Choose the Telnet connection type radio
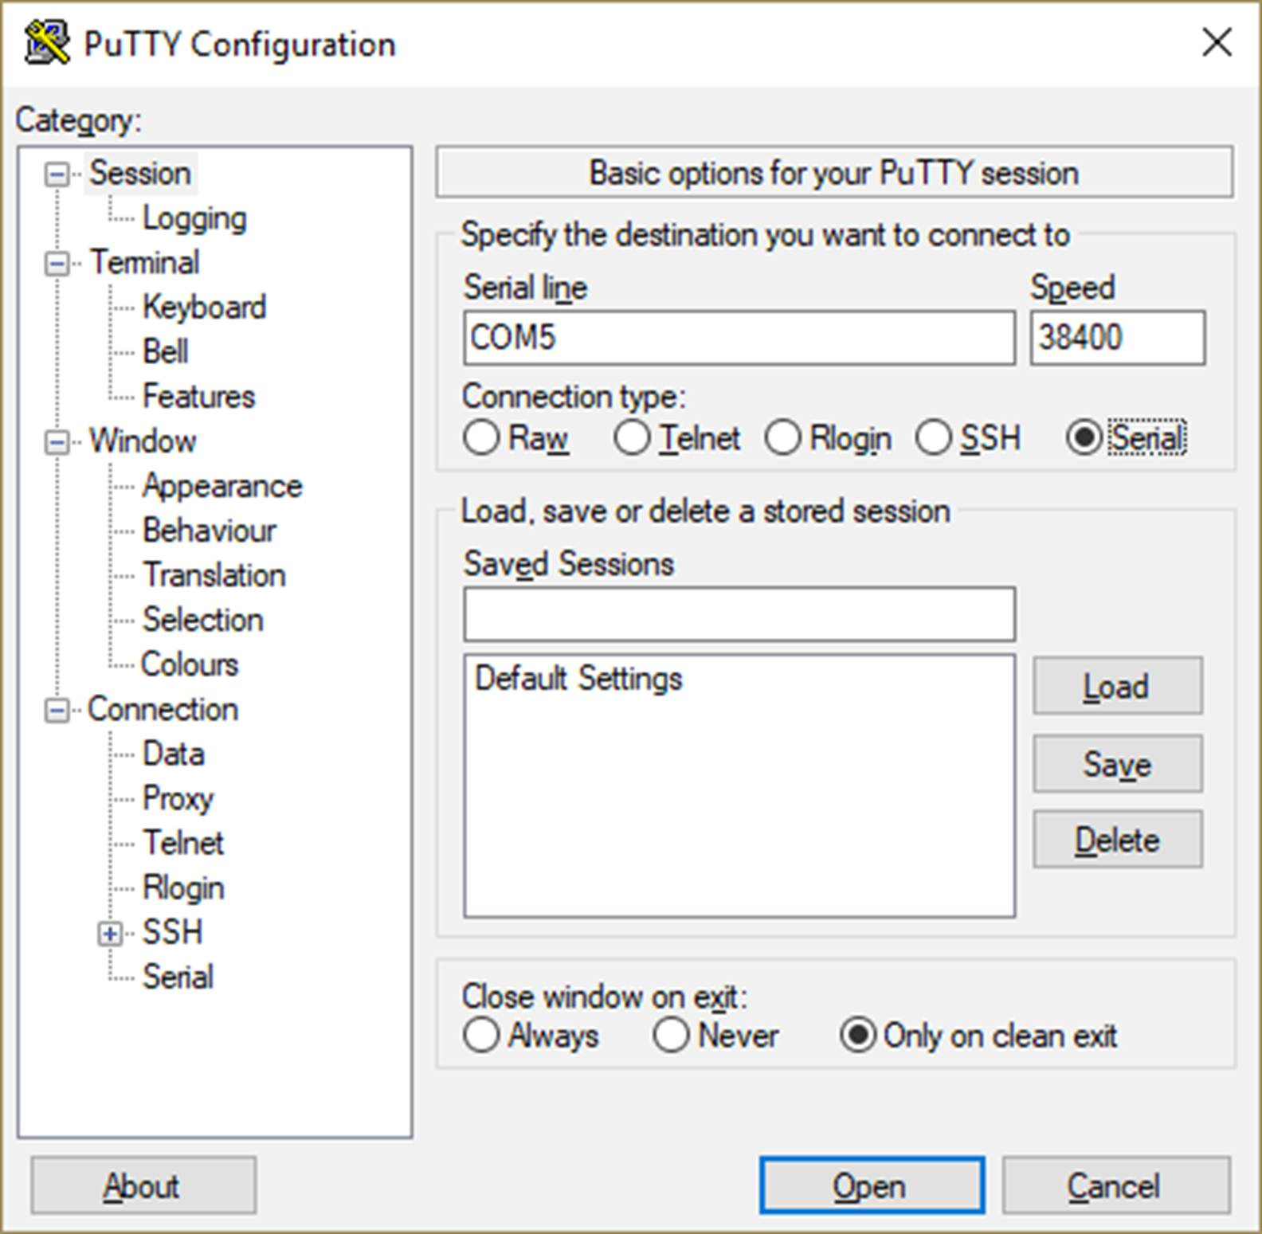Screen dimensions: 1262x1234 tap(632, 438)
